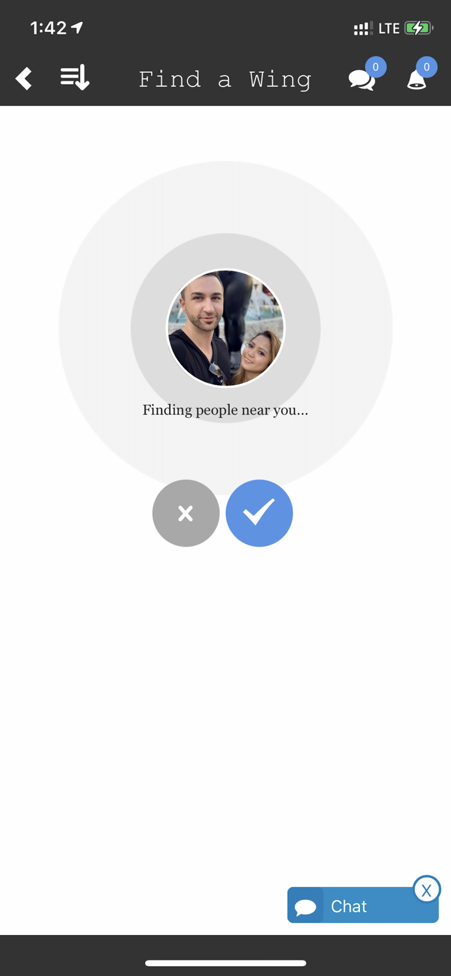Tap the battery charging icon in status bar
This screenshot has width=451, height=976.
tap(418, 28)
